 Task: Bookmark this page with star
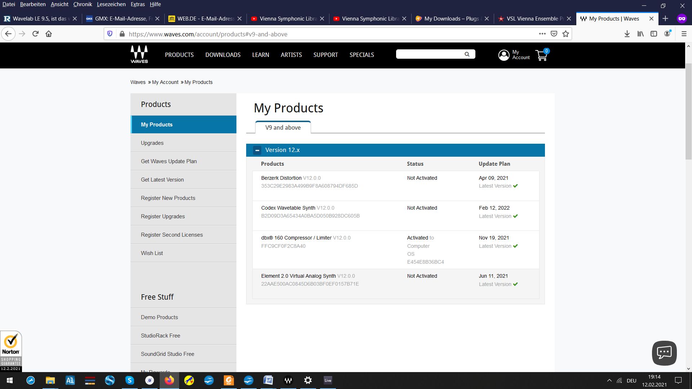[565, 34]
